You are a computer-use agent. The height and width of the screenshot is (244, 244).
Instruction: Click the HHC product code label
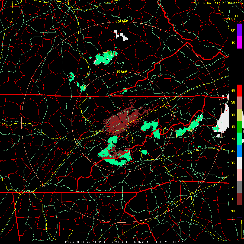[x=238, y=16]
